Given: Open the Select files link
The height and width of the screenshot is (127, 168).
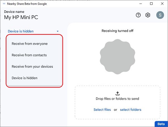Looking at the screenshot, I should [x=102, y=110].
